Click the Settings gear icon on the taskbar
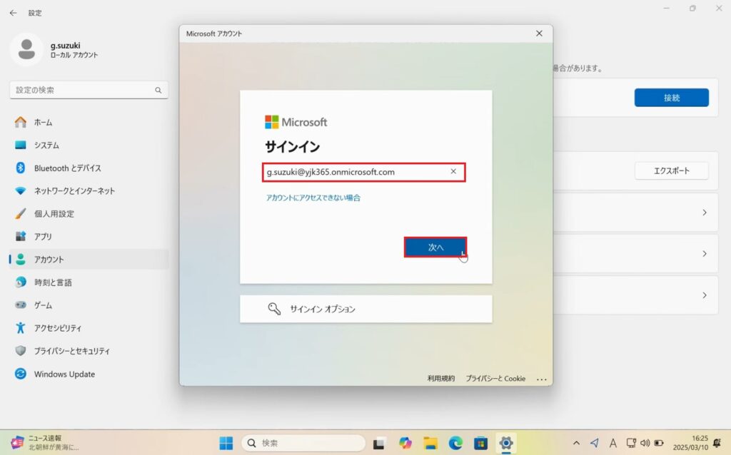The image size is (731, 455). 506,443
